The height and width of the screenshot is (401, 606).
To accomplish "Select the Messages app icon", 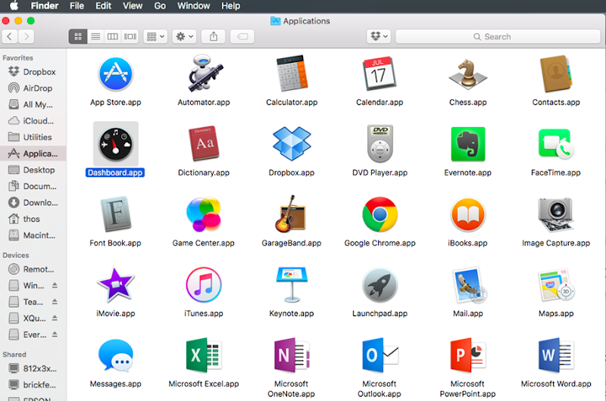I will 116,356.
